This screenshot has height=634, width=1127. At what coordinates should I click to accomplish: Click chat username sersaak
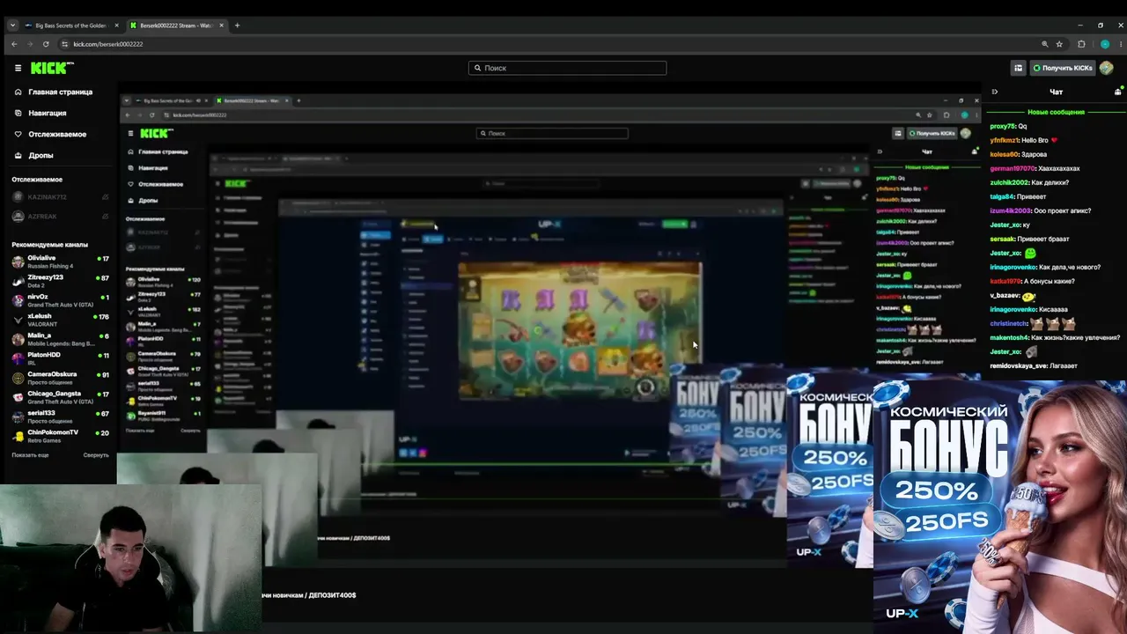tap(1003, 239)
